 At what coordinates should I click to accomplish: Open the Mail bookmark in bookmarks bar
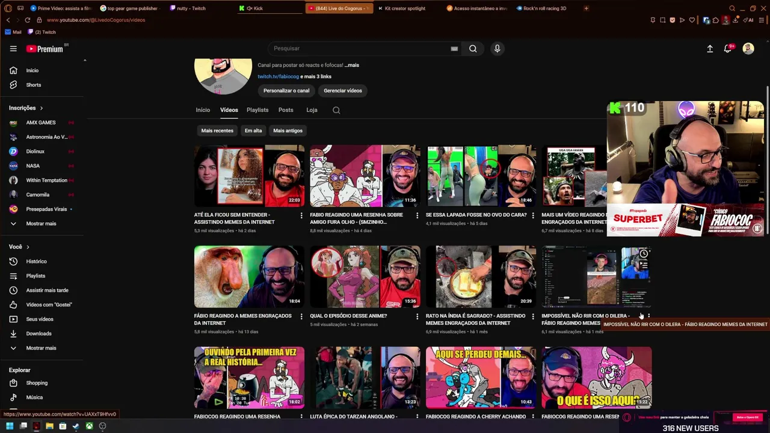[x=13, y=32]
